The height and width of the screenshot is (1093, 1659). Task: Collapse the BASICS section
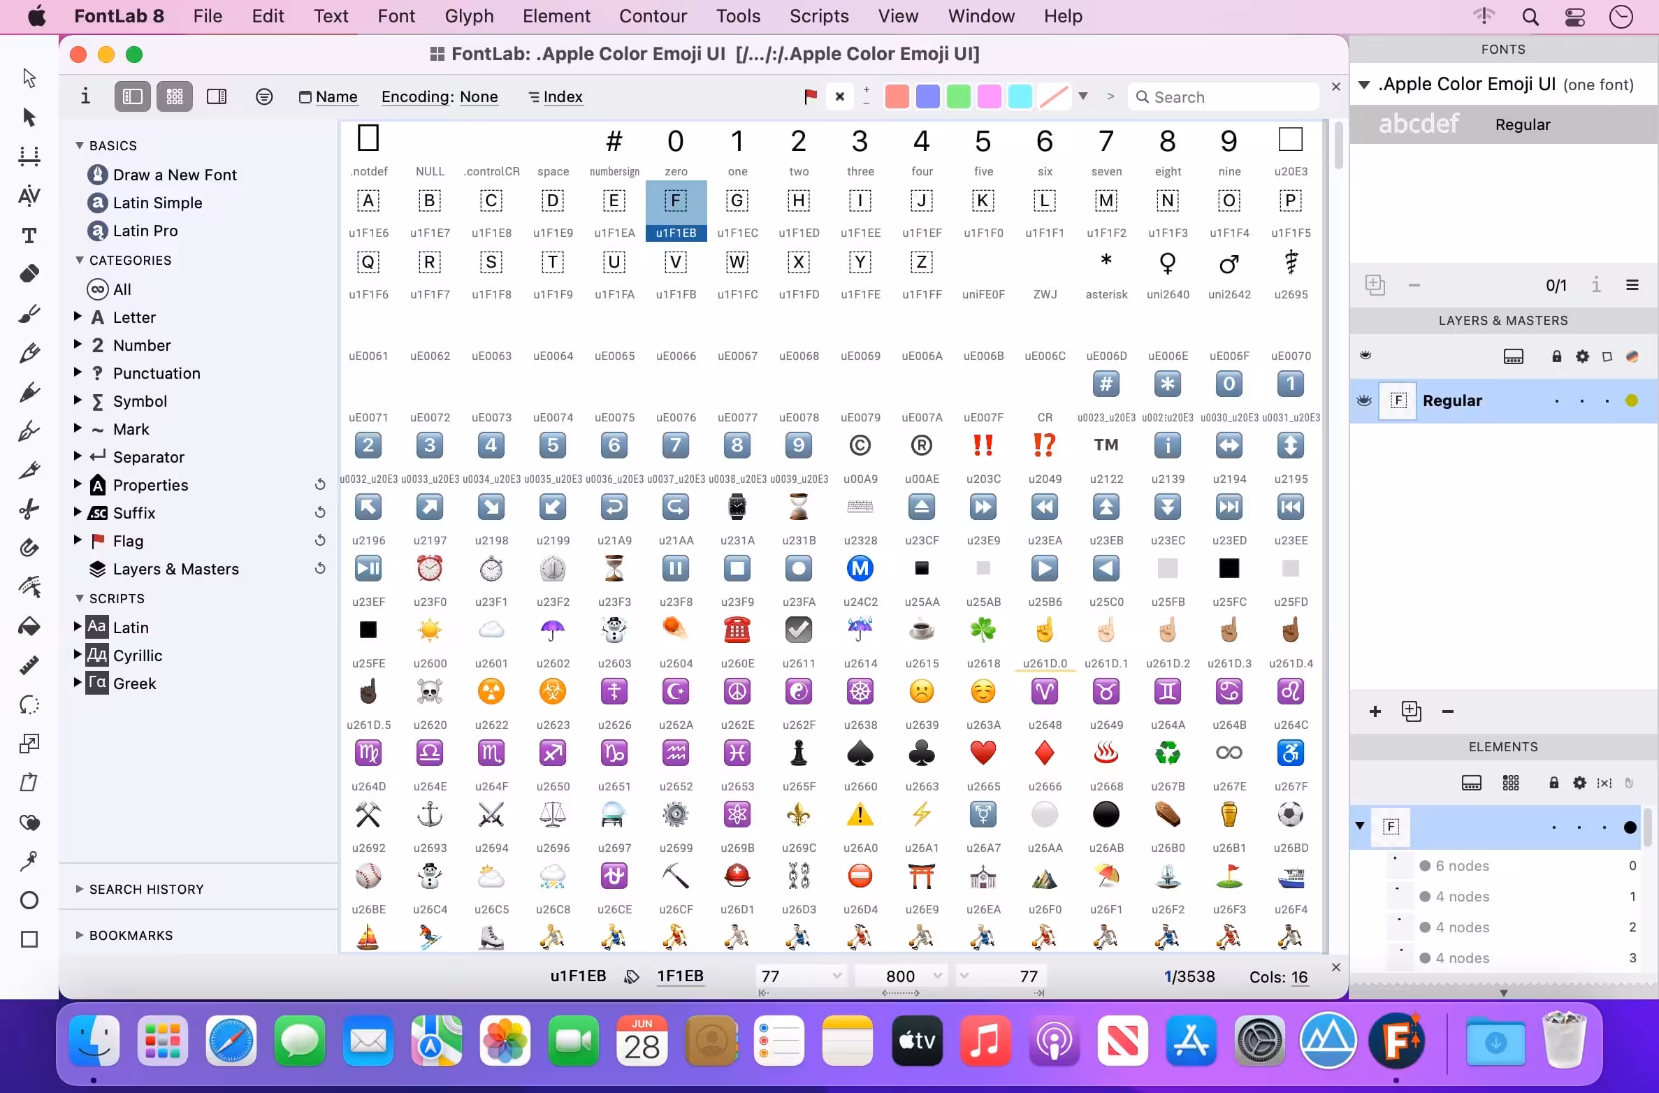click(x=79, y=145)
